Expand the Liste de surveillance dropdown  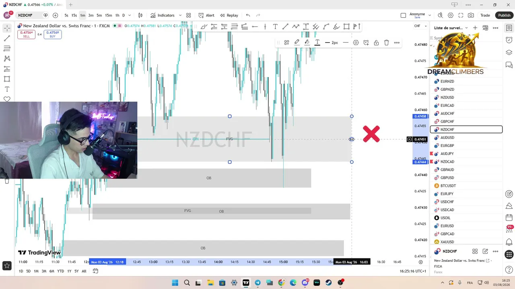pos(466,28)
